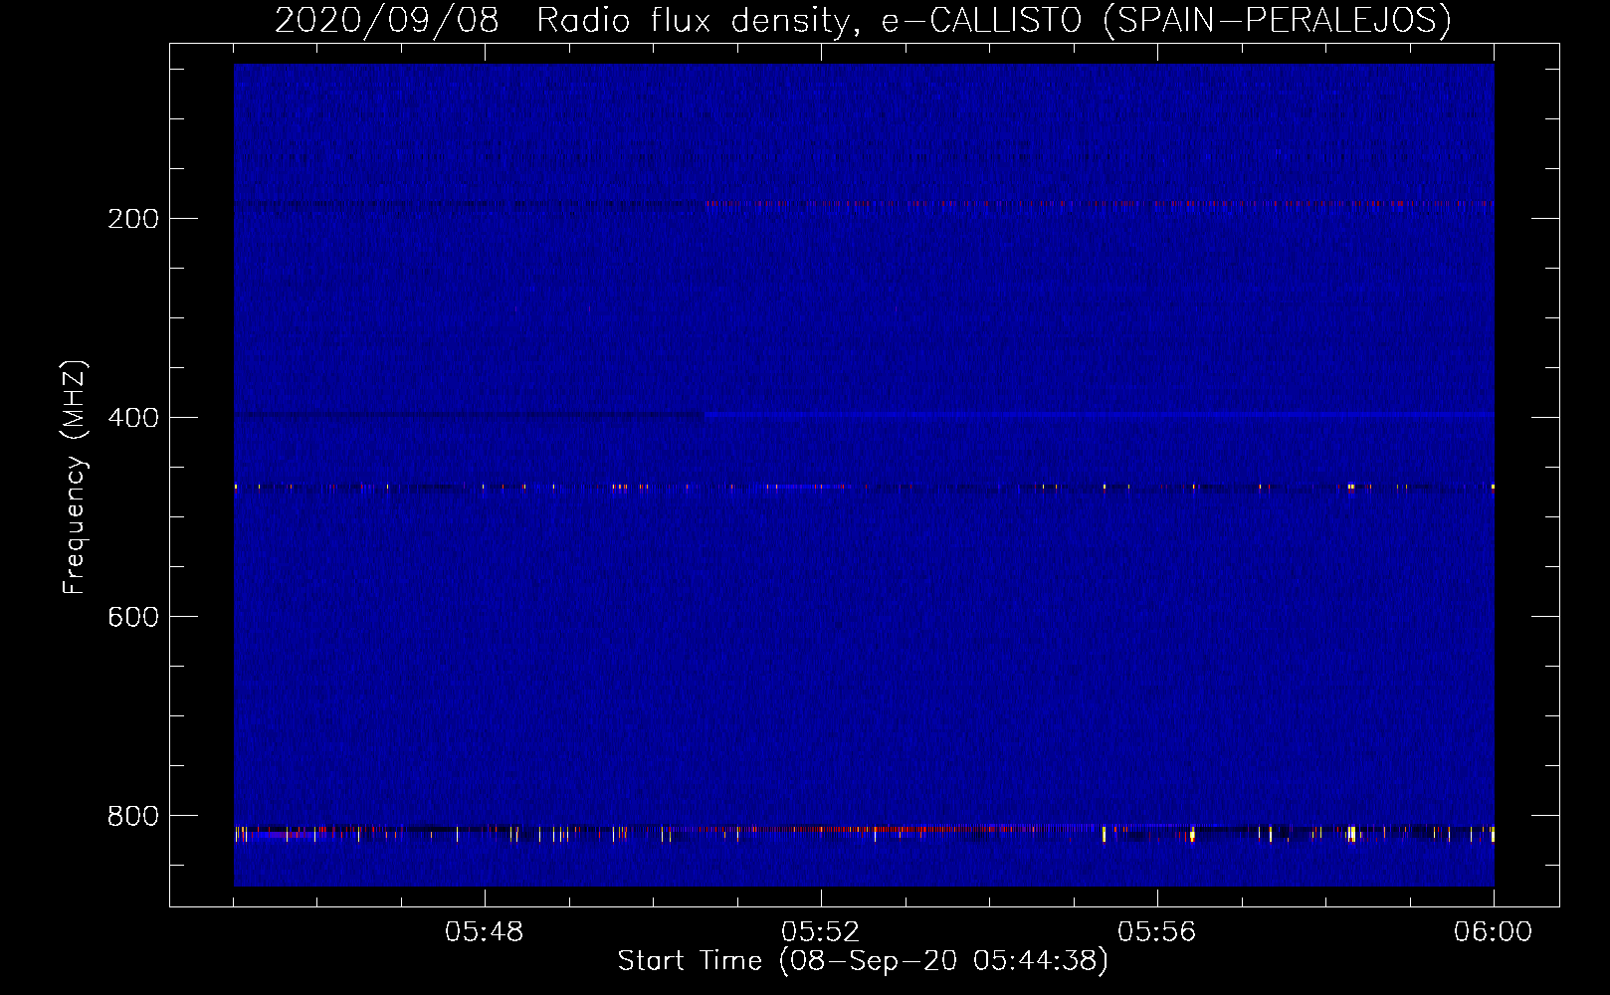This screenshot has height=995, width=1610.
Task: Click the Start Time axis caption
Action: pyautogui.click(x=863, y=961)
